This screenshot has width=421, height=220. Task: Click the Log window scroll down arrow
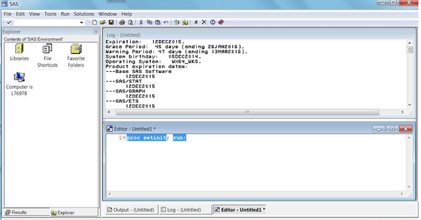pyautogui.click(x=409, y=105)
